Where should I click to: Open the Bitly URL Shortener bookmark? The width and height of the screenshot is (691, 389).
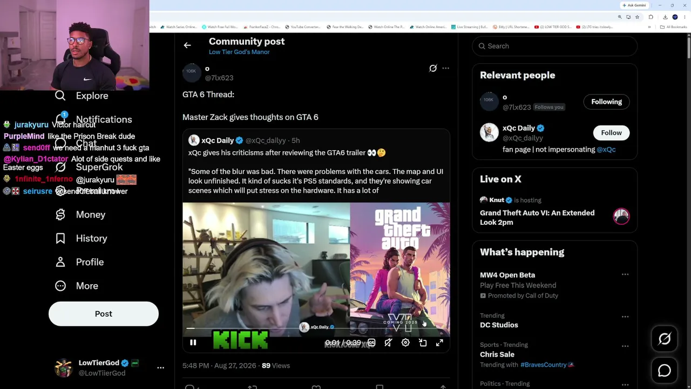click(x=510, y=27)
